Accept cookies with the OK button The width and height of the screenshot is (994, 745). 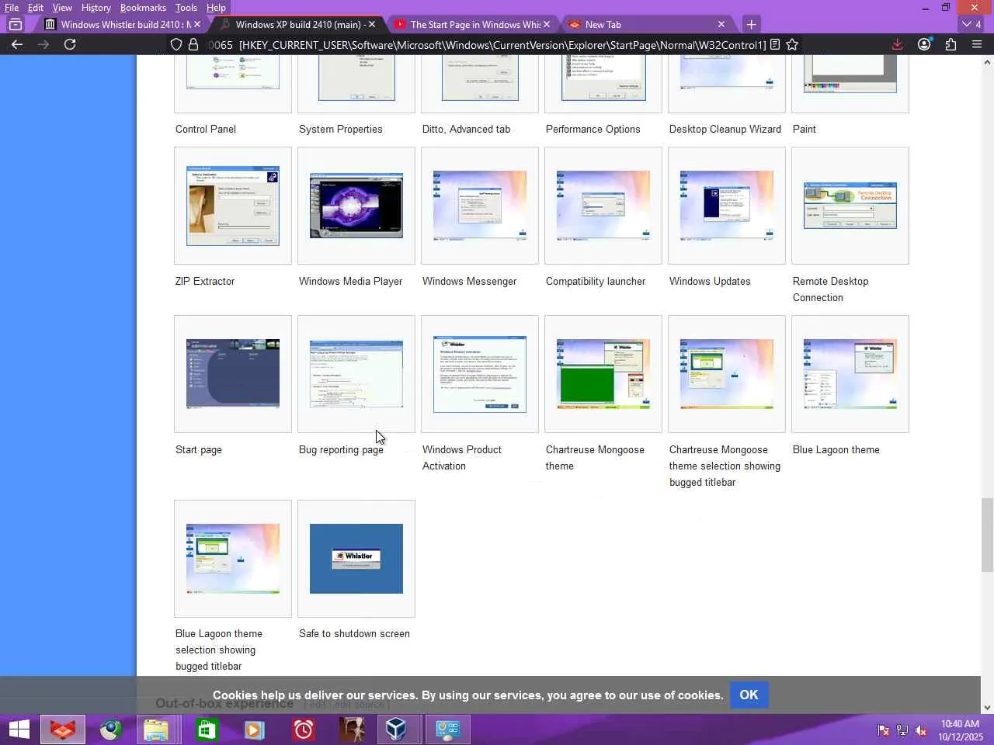click(x=749, y=695)
